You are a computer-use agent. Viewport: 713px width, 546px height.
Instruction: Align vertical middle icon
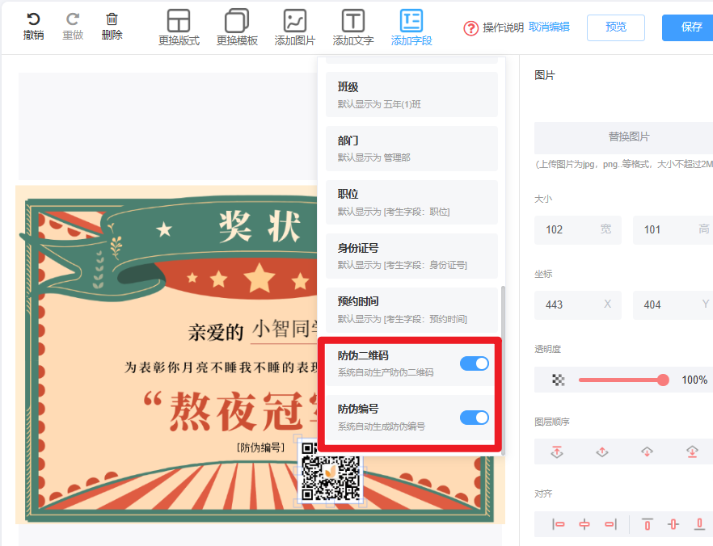pyautogui.click(x=673, y=525)
